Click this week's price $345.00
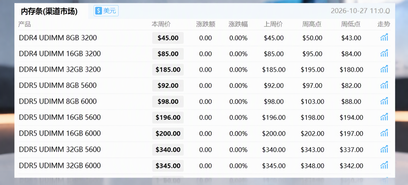The width and height of the screenshot is (408, 185). pos(168,166)
